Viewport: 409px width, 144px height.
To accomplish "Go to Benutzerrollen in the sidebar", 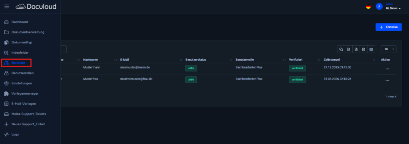I will tap(22, 73).
